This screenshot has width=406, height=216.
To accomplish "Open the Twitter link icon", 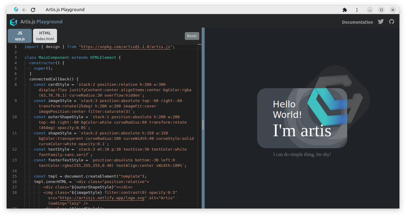I will pos(381,22).
